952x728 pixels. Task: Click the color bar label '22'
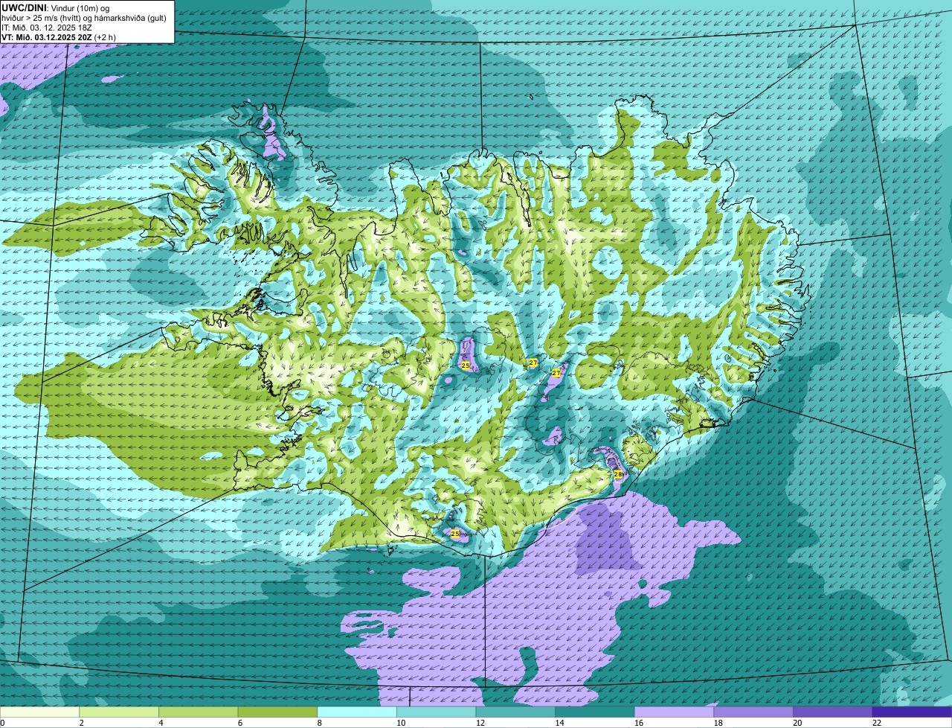point(877,723)
